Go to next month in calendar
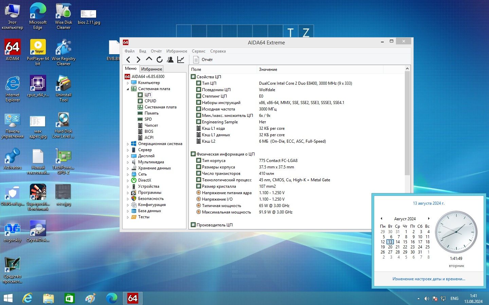This screenshot has width=489, height=305. [x=429, y=219]
